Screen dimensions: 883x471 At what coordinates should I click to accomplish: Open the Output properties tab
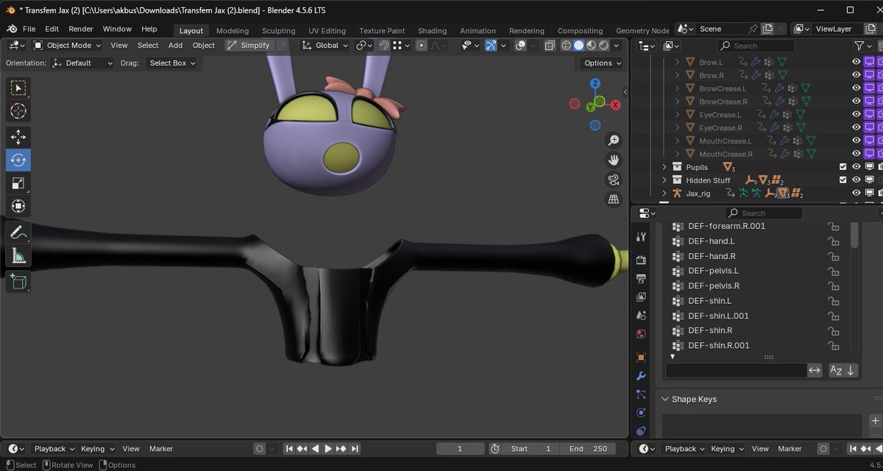click(640, 278)
